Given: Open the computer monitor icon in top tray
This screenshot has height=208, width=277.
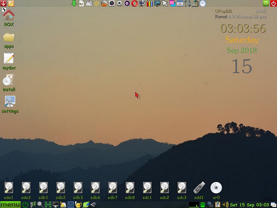Looking at the screenshot, I should click(157, 3).
